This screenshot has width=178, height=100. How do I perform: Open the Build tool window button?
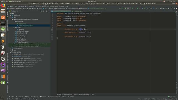point(64,97)
